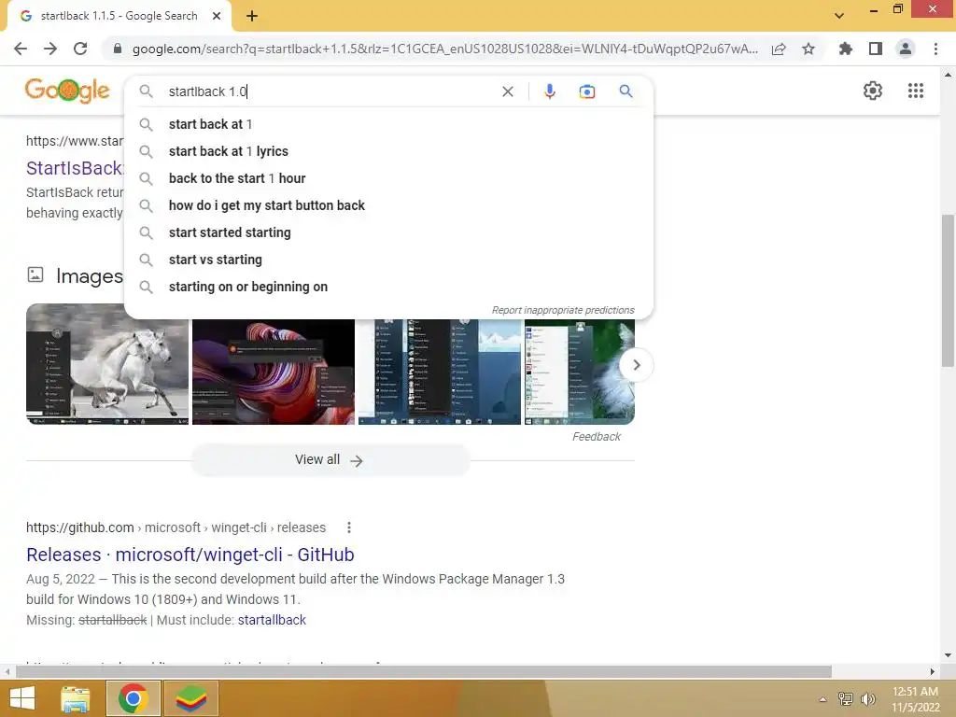Open the StartIsBack result title link
Image resolution: width=956 pixels, height=717 pixels.
75,168
